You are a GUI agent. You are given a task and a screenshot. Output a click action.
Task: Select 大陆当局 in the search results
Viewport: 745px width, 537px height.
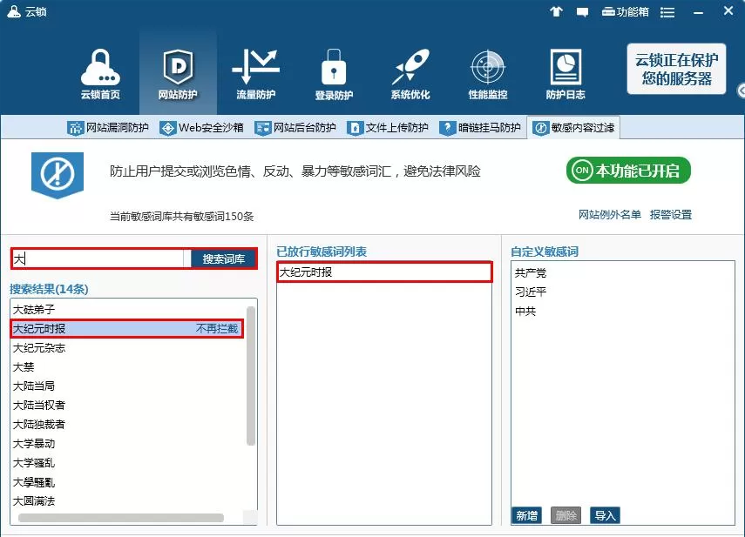128,386
